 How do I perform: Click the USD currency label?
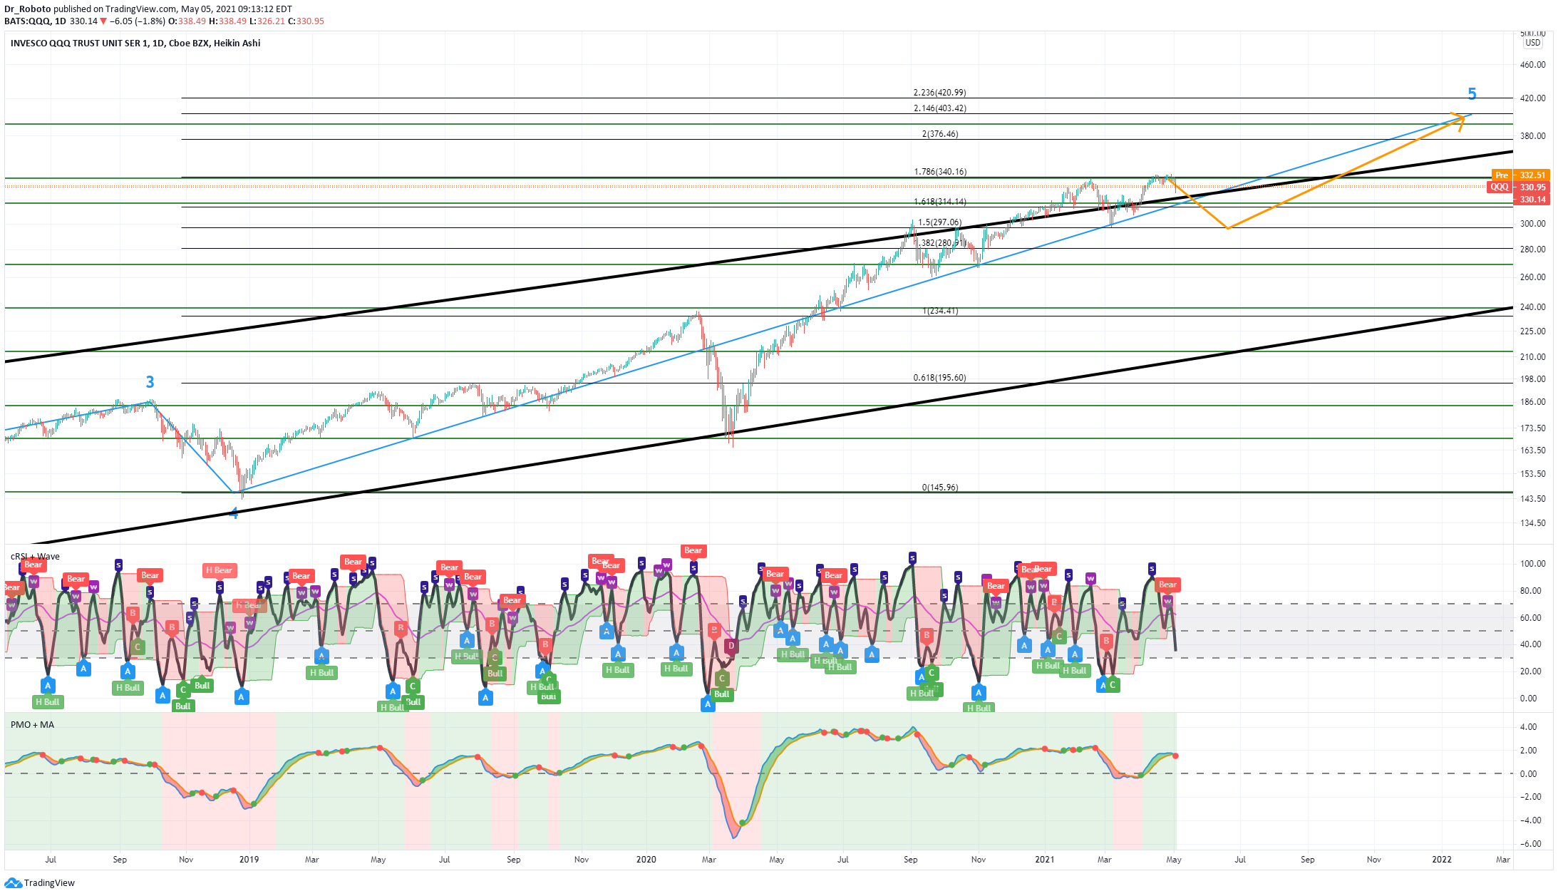[1532, 43]
